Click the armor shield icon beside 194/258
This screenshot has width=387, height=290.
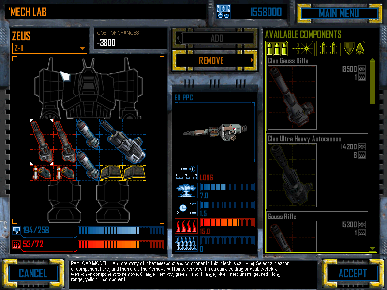pyautogui.click(x=16, y=231)
